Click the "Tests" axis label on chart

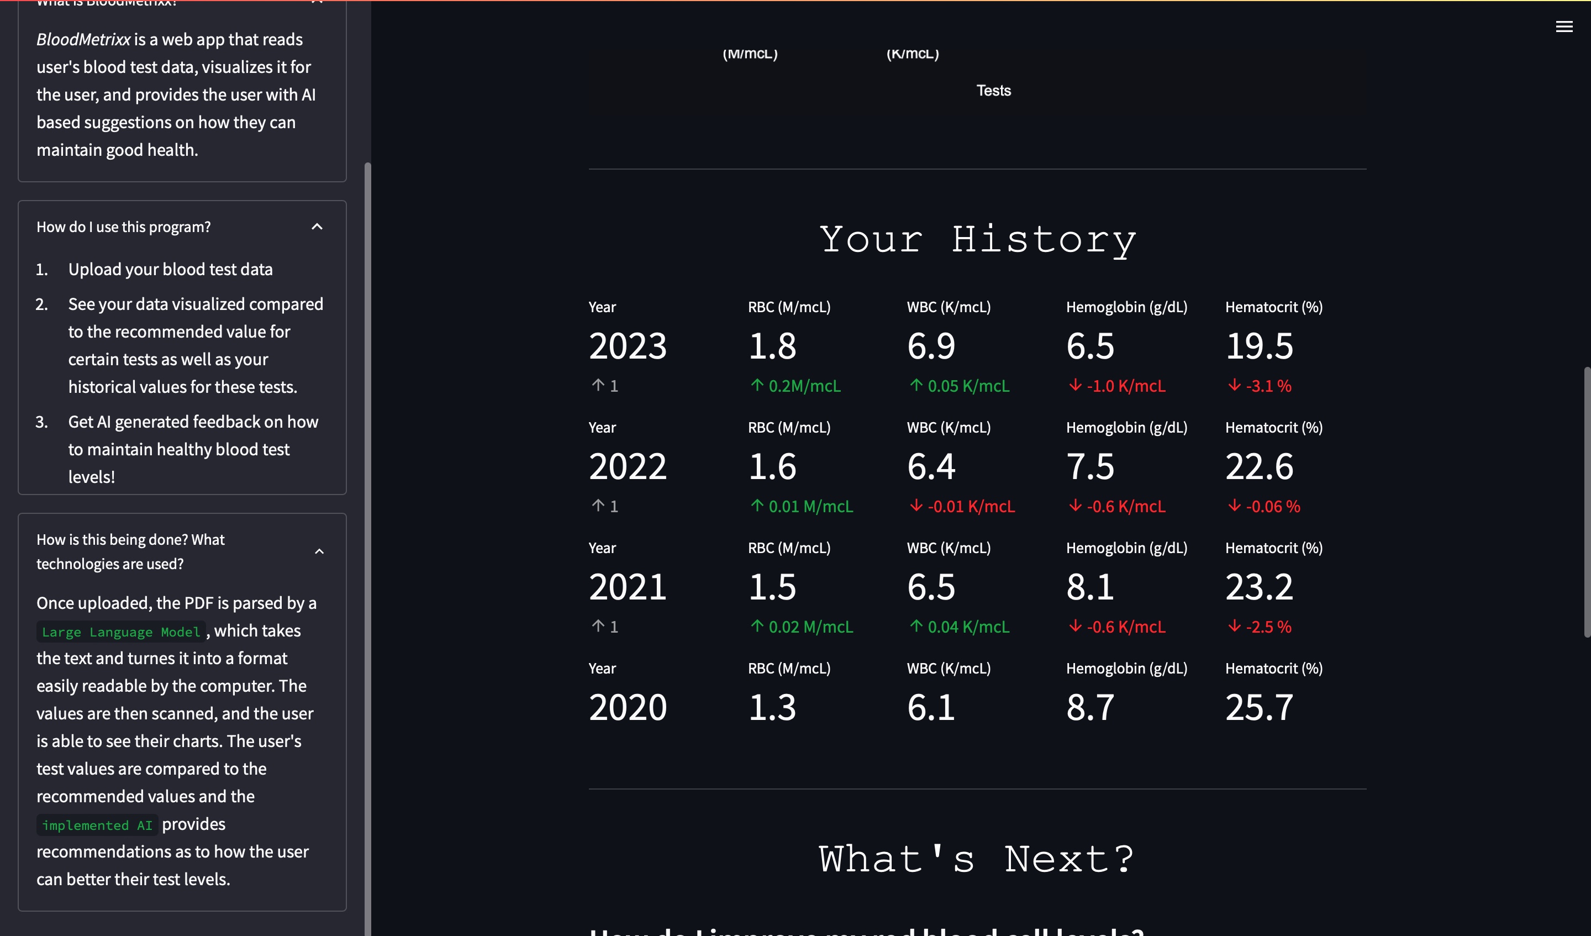(993, 90)
